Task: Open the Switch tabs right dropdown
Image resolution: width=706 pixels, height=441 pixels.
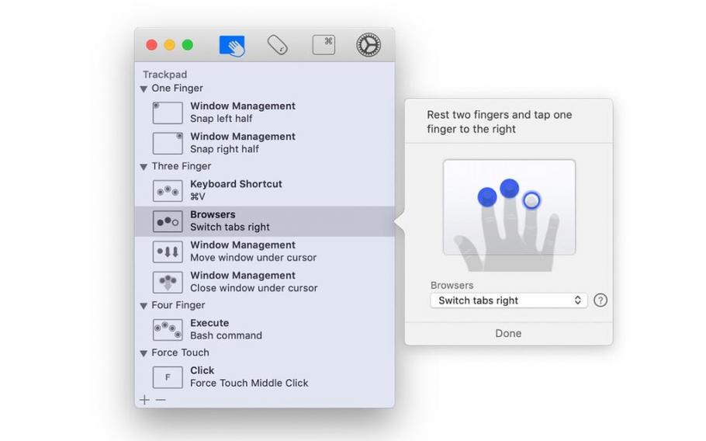Action: (x=509, y=300)
